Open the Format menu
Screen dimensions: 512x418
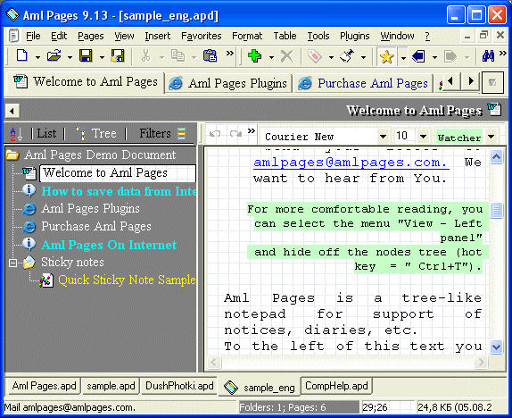pyautogui.click(x=247, y=36)
